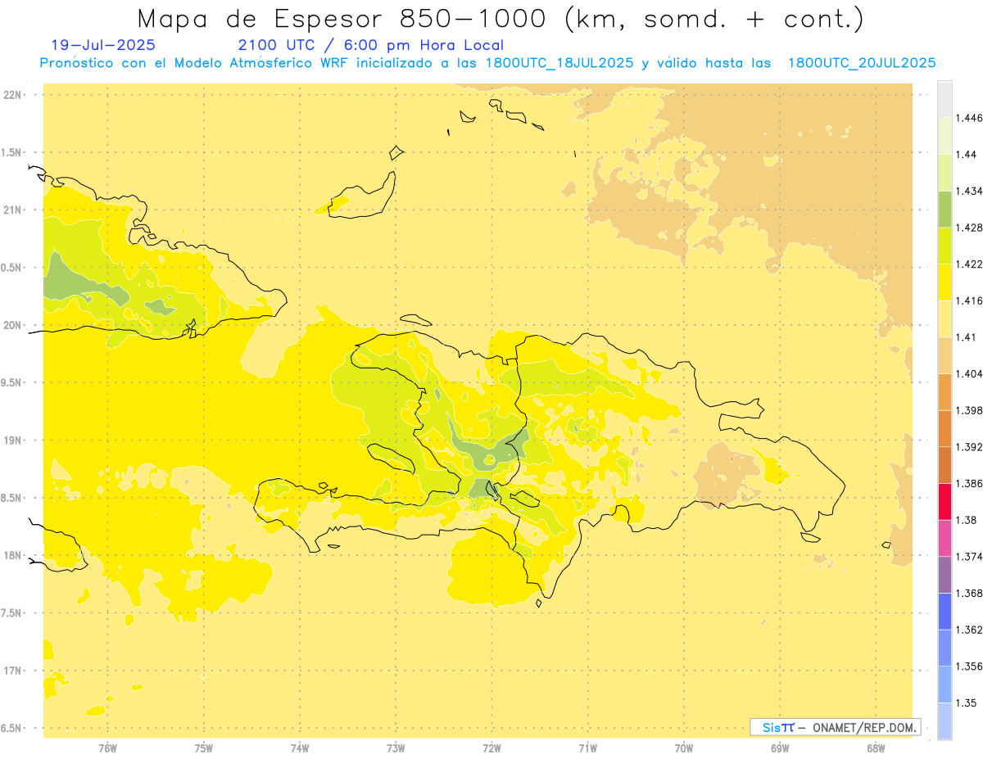Image resolution: width=983 pixels, height=759 pixels.
Task: Click the map title 'Mapa de Espesor 850-1000'
Action: (343, 19)
